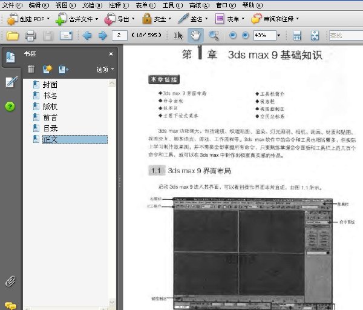
Task: Click the green help question icon
Action: point(10,107)
